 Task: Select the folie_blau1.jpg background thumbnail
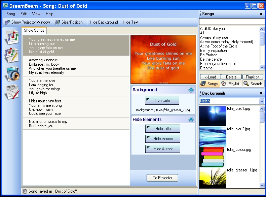213,116
